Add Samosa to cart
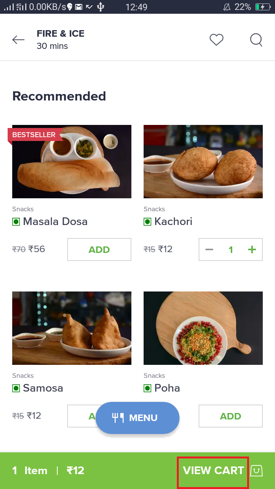Image resolution: width=275 pixels, height=489 pixels. pos(81,416)
